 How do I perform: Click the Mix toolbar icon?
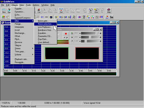coord(56,11)
